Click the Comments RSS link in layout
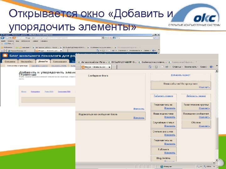Screen dimensions: 226x169 64,91
